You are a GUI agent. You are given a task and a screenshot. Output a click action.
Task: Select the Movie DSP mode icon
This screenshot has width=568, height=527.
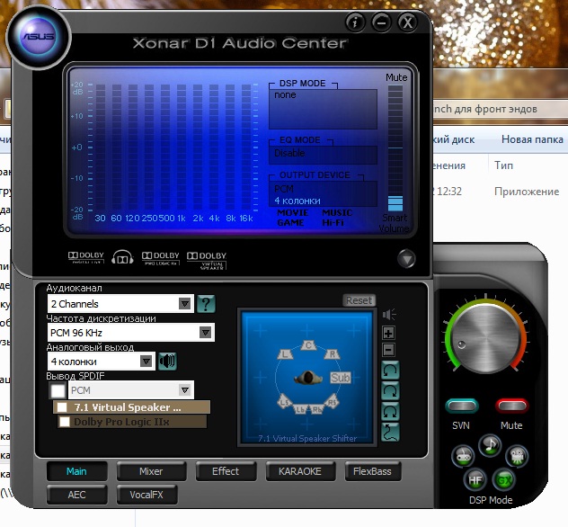517,456
